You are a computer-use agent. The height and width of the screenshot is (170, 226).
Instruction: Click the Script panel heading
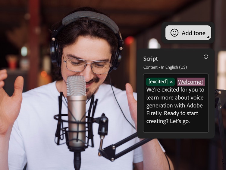coord(150,59)
